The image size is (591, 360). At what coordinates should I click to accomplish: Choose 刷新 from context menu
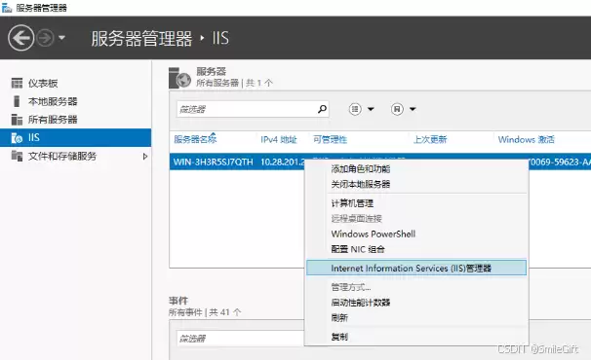click(339, 318)
